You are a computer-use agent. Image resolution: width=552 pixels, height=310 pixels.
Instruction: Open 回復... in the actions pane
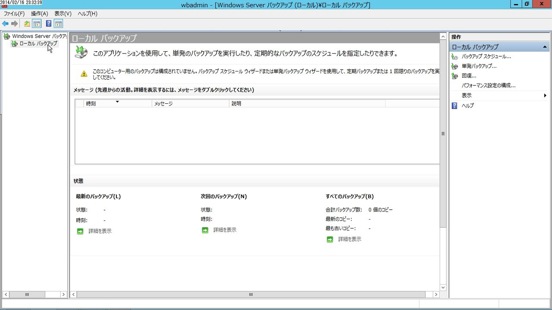pos(469,76)
